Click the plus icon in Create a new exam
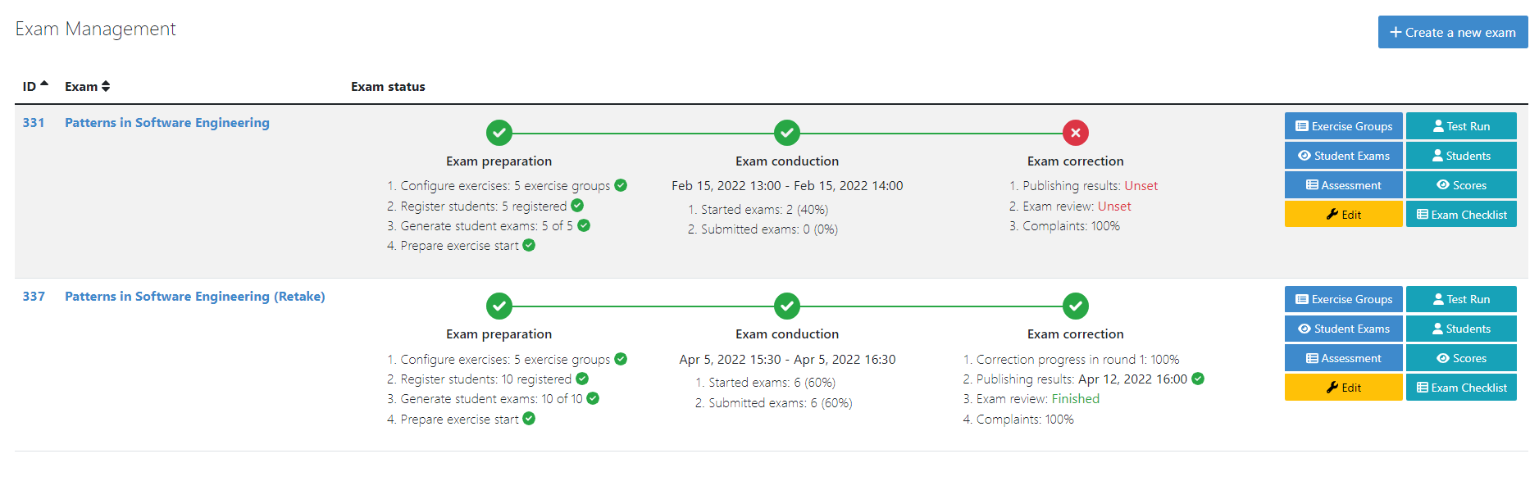The width and height of the screenshot is (1539, 481). tap(1395, 31)
